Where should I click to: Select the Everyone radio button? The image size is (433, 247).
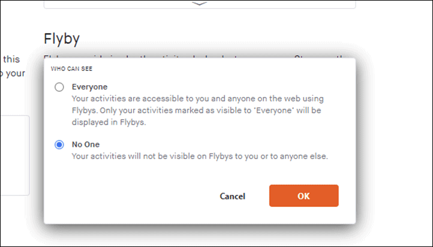[59, 87]
